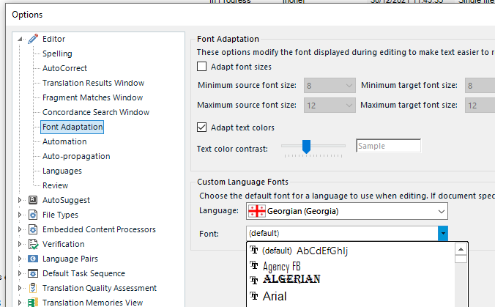The width and height of the screenshot is (495, 307).
Task: Select Automation in the options tree
Action: [x=64, y=141]
